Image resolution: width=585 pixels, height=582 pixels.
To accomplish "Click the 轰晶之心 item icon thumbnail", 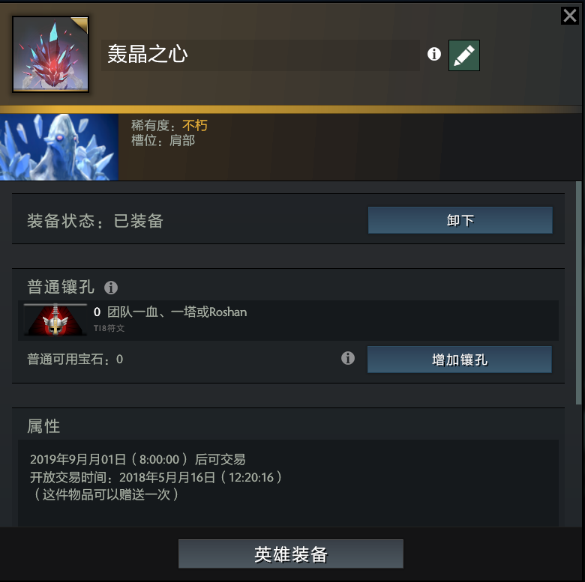I will coord(51,54).
